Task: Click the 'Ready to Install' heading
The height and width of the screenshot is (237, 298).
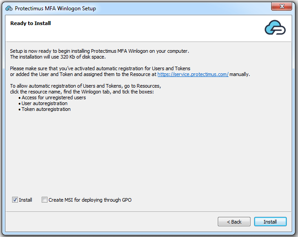Action: tap(30, 23)
